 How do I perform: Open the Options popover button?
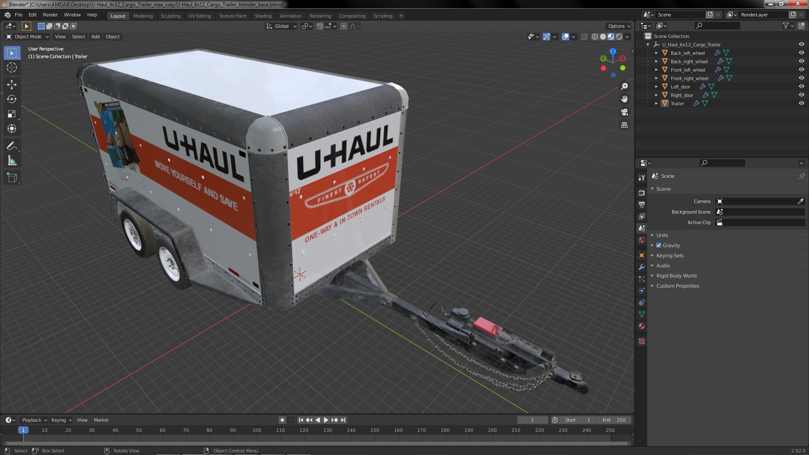point(619,26)
